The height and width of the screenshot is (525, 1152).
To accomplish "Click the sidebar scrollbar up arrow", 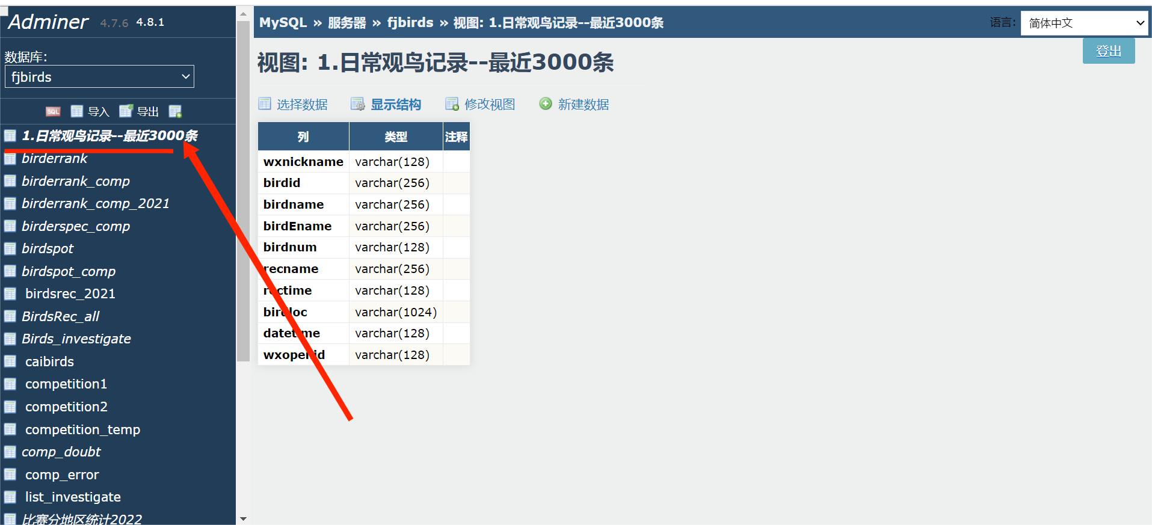I will point(243,13).
